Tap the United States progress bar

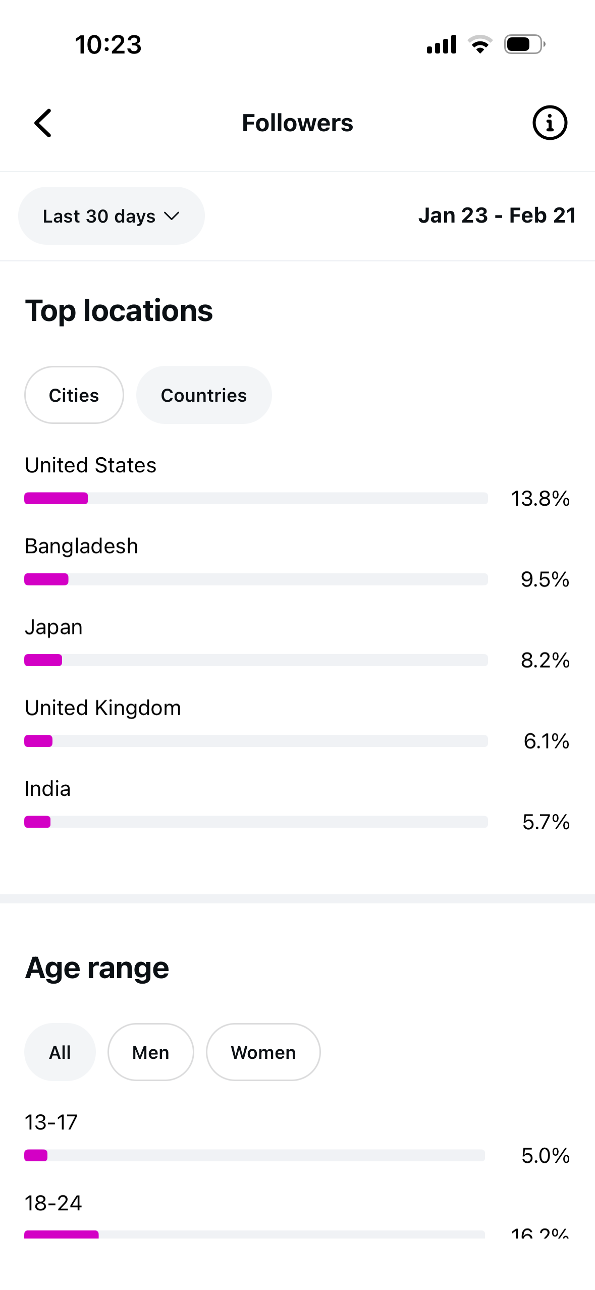coord(256,499)
